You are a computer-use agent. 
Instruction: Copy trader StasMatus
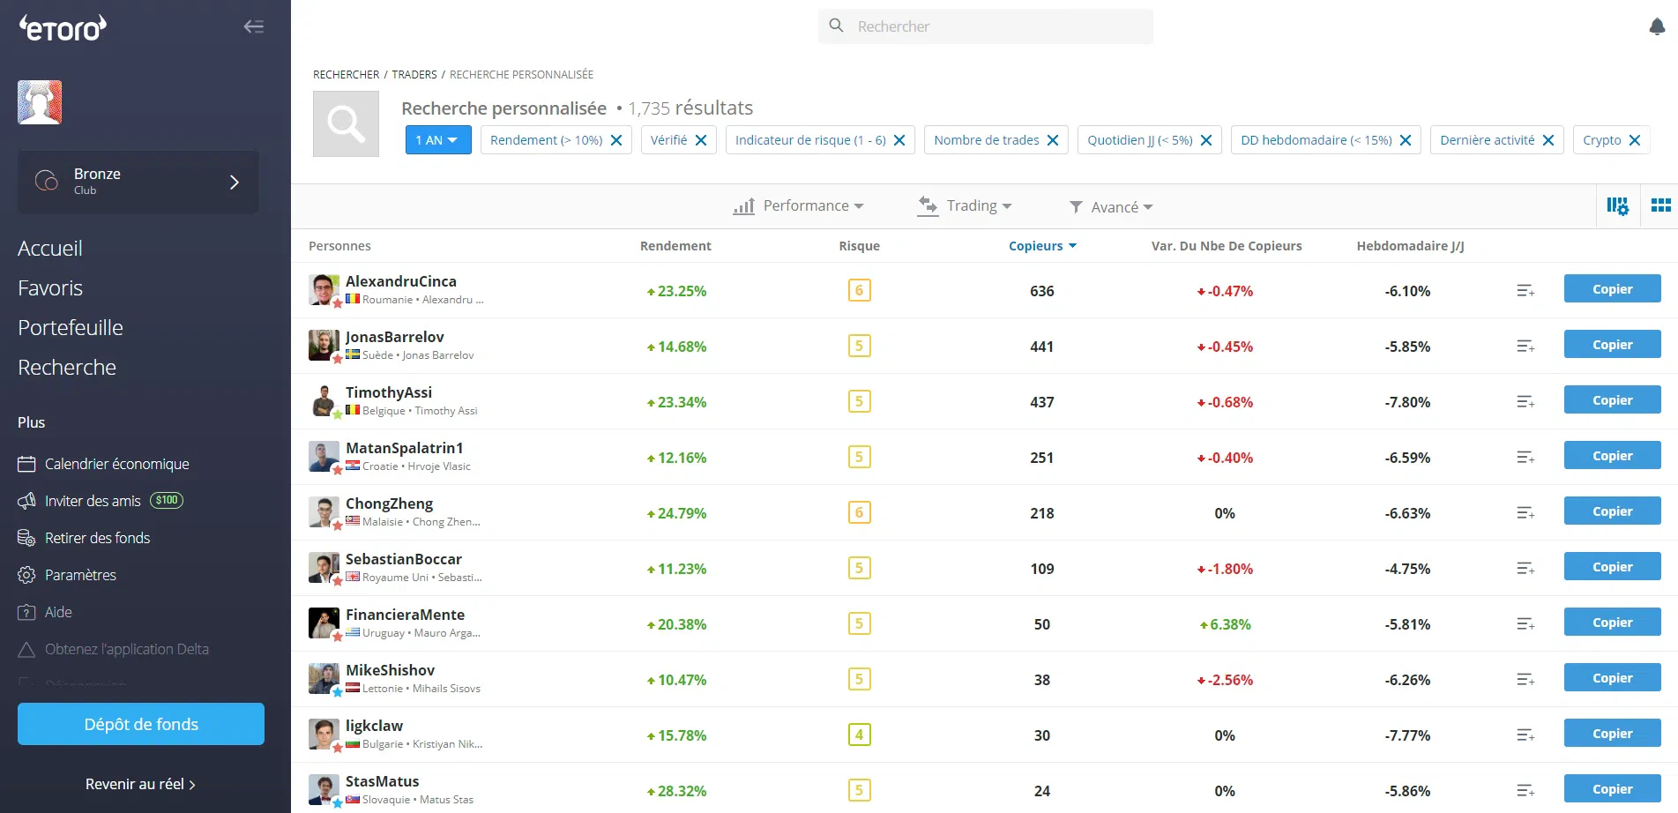pos(1613,789)
